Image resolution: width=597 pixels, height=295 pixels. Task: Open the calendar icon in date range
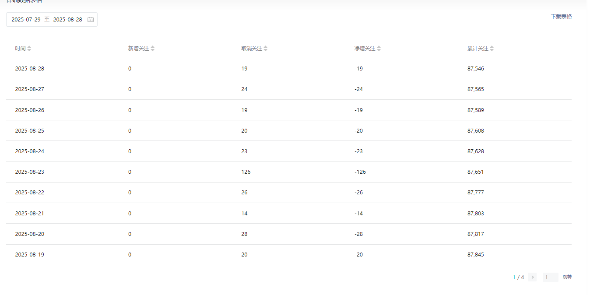click(91, 20)
